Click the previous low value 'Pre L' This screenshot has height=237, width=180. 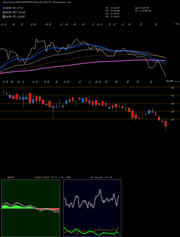point(112,14)
